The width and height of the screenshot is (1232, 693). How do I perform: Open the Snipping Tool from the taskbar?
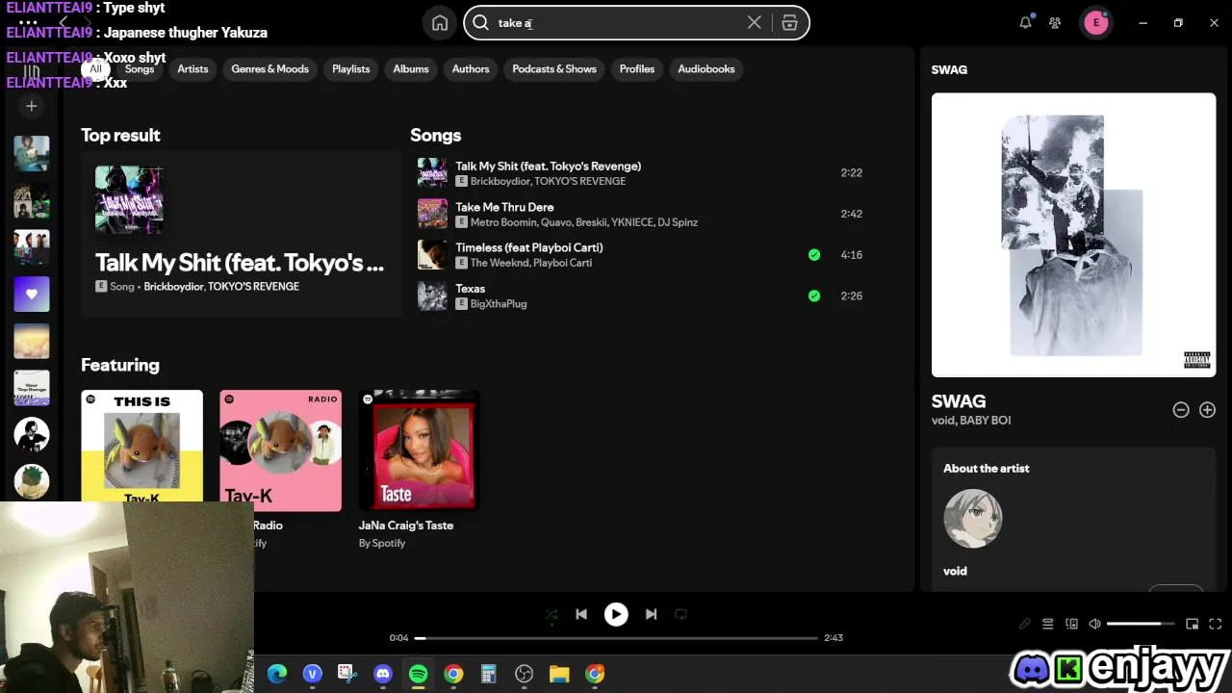pos(347,674)
